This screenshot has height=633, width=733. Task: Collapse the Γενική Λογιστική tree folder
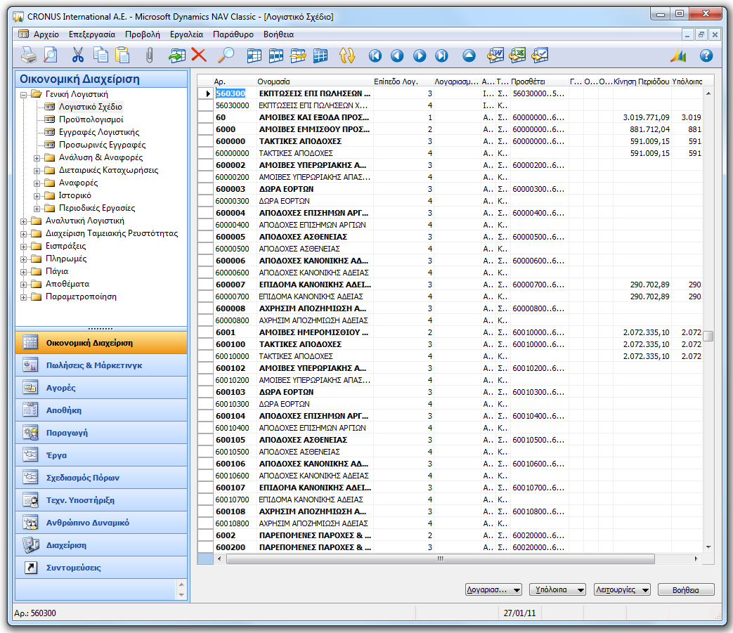[23, 94]
